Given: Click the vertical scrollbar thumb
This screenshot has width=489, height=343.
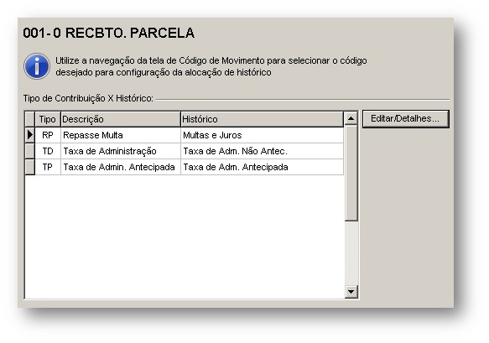Looking at the screenshot, I should [x=351, y=173].
